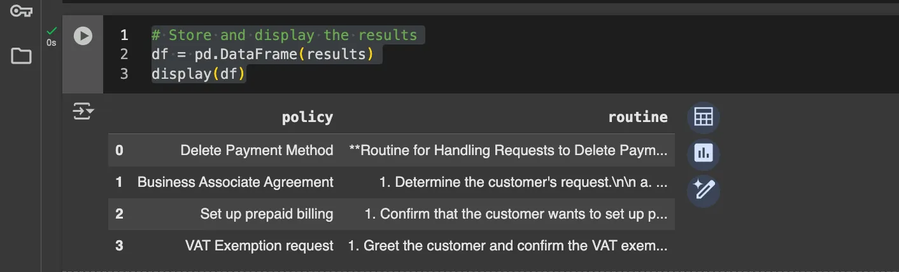Convert dataframe to interactive table

pyautogui.click(x=703, y=118)
